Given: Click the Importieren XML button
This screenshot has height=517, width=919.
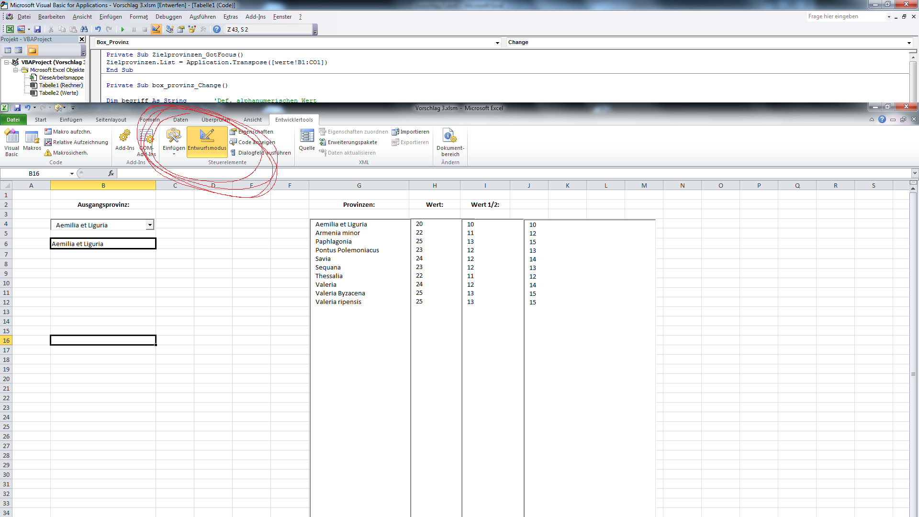Looking at the screenshot, I should coord(411,132).
